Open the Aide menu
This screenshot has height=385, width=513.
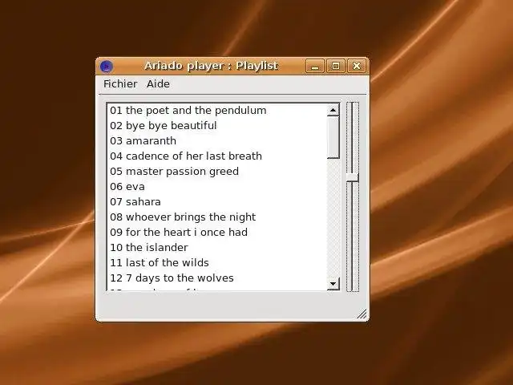(158, 83)
